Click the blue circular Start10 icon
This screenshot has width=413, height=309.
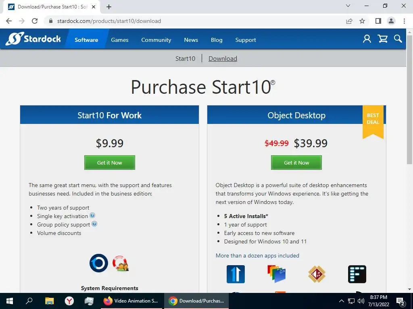(99, 263)
